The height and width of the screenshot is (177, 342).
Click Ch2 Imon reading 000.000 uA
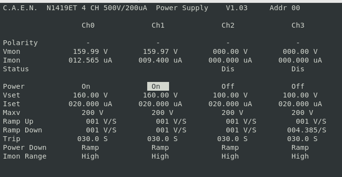230,60
